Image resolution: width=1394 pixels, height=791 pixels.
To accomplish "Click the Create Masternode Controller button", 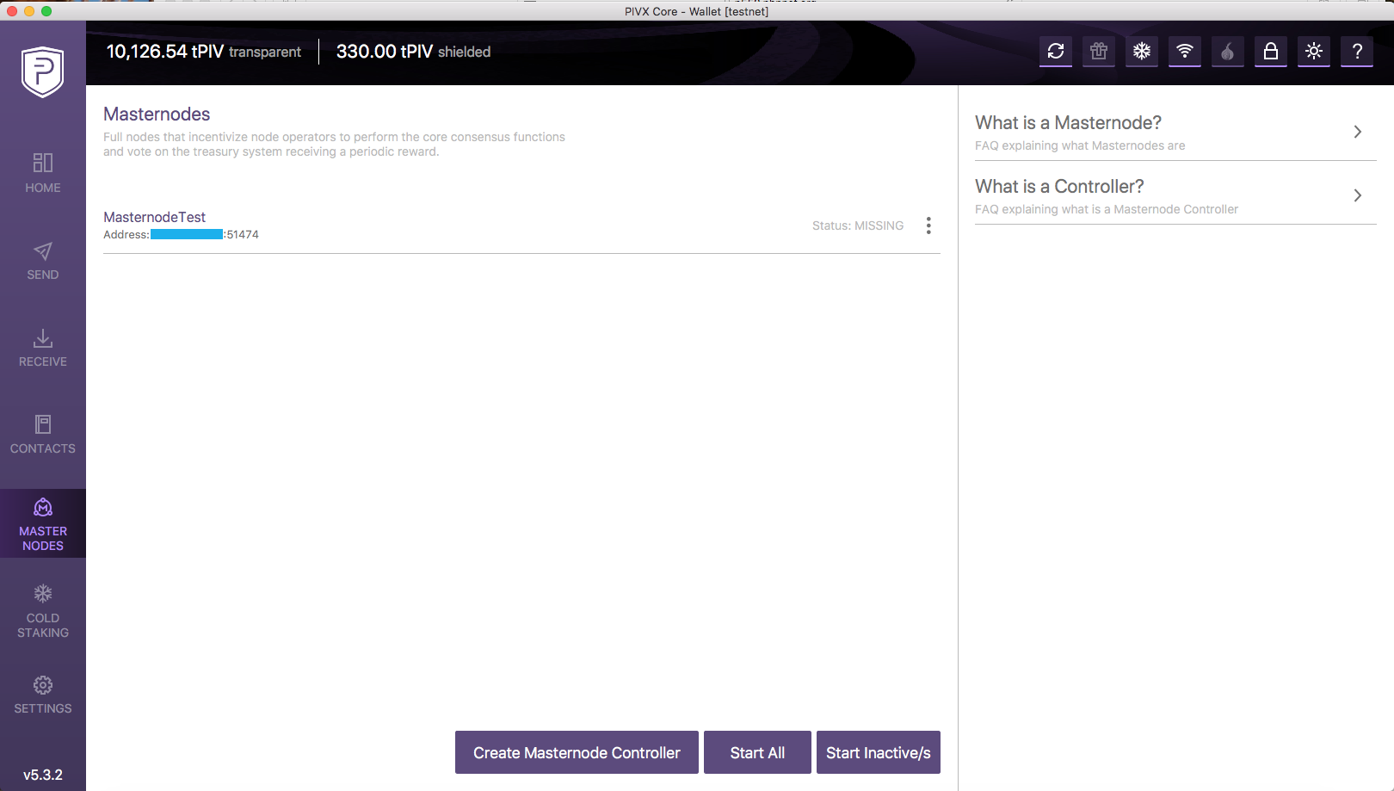I will coord(577,752).
